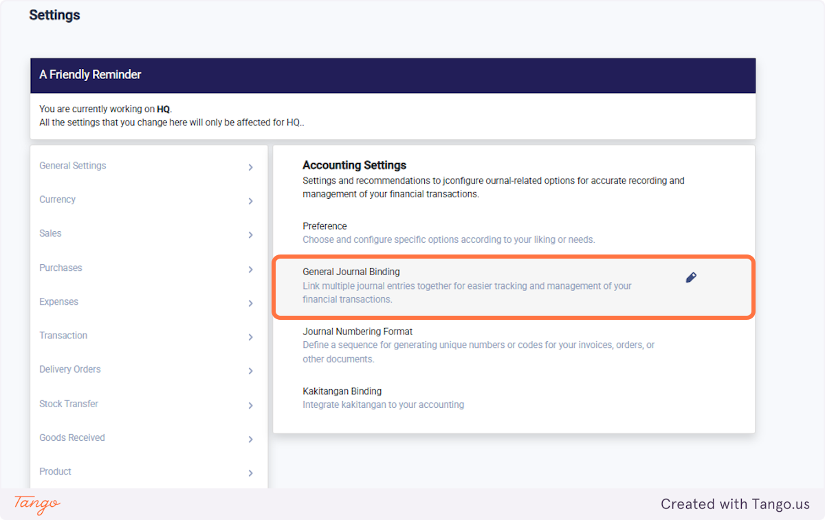Screen dimensions: 825x520
Task: Open General Journal Binding
Action: click(351, 272)
